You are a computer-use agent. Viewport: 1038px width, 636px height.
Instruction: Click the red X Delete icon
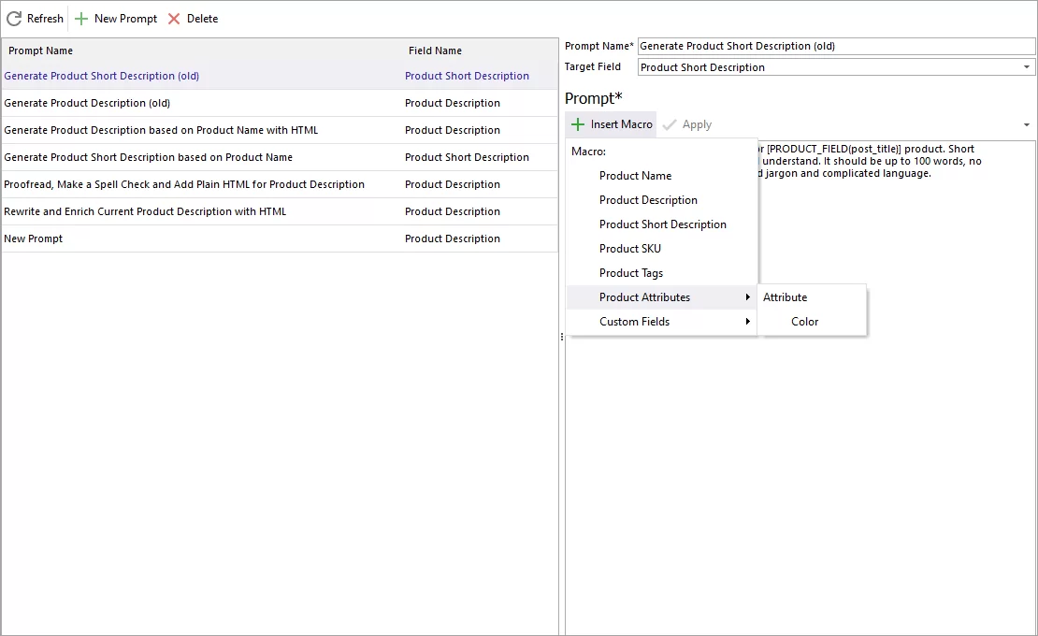173,18
